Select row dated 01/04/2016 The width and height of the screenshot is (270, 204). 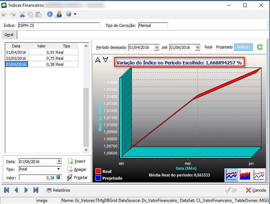pyautogui.click(x=42, y=52)
